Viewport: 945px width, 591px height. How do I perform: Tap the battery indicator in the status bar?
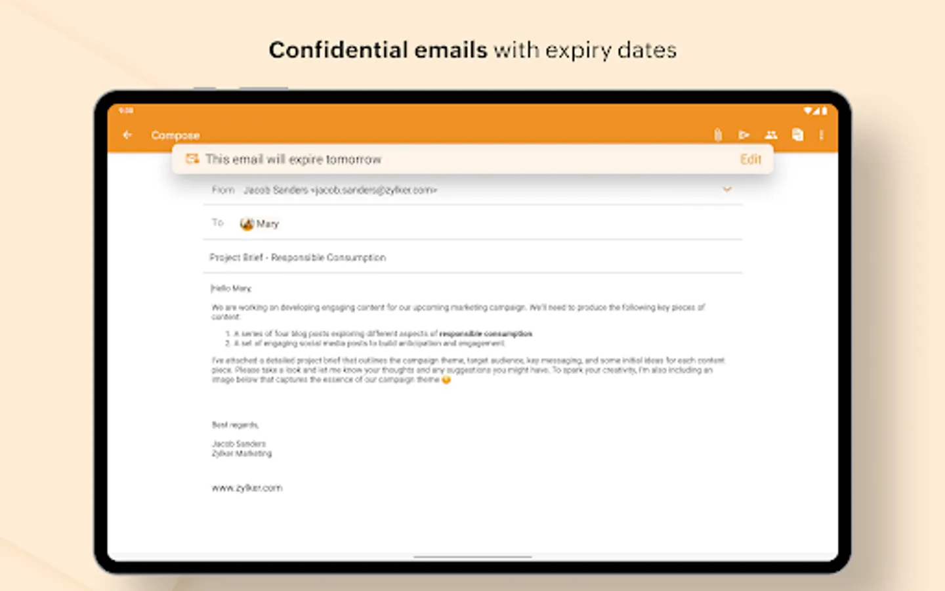point(825,110)
